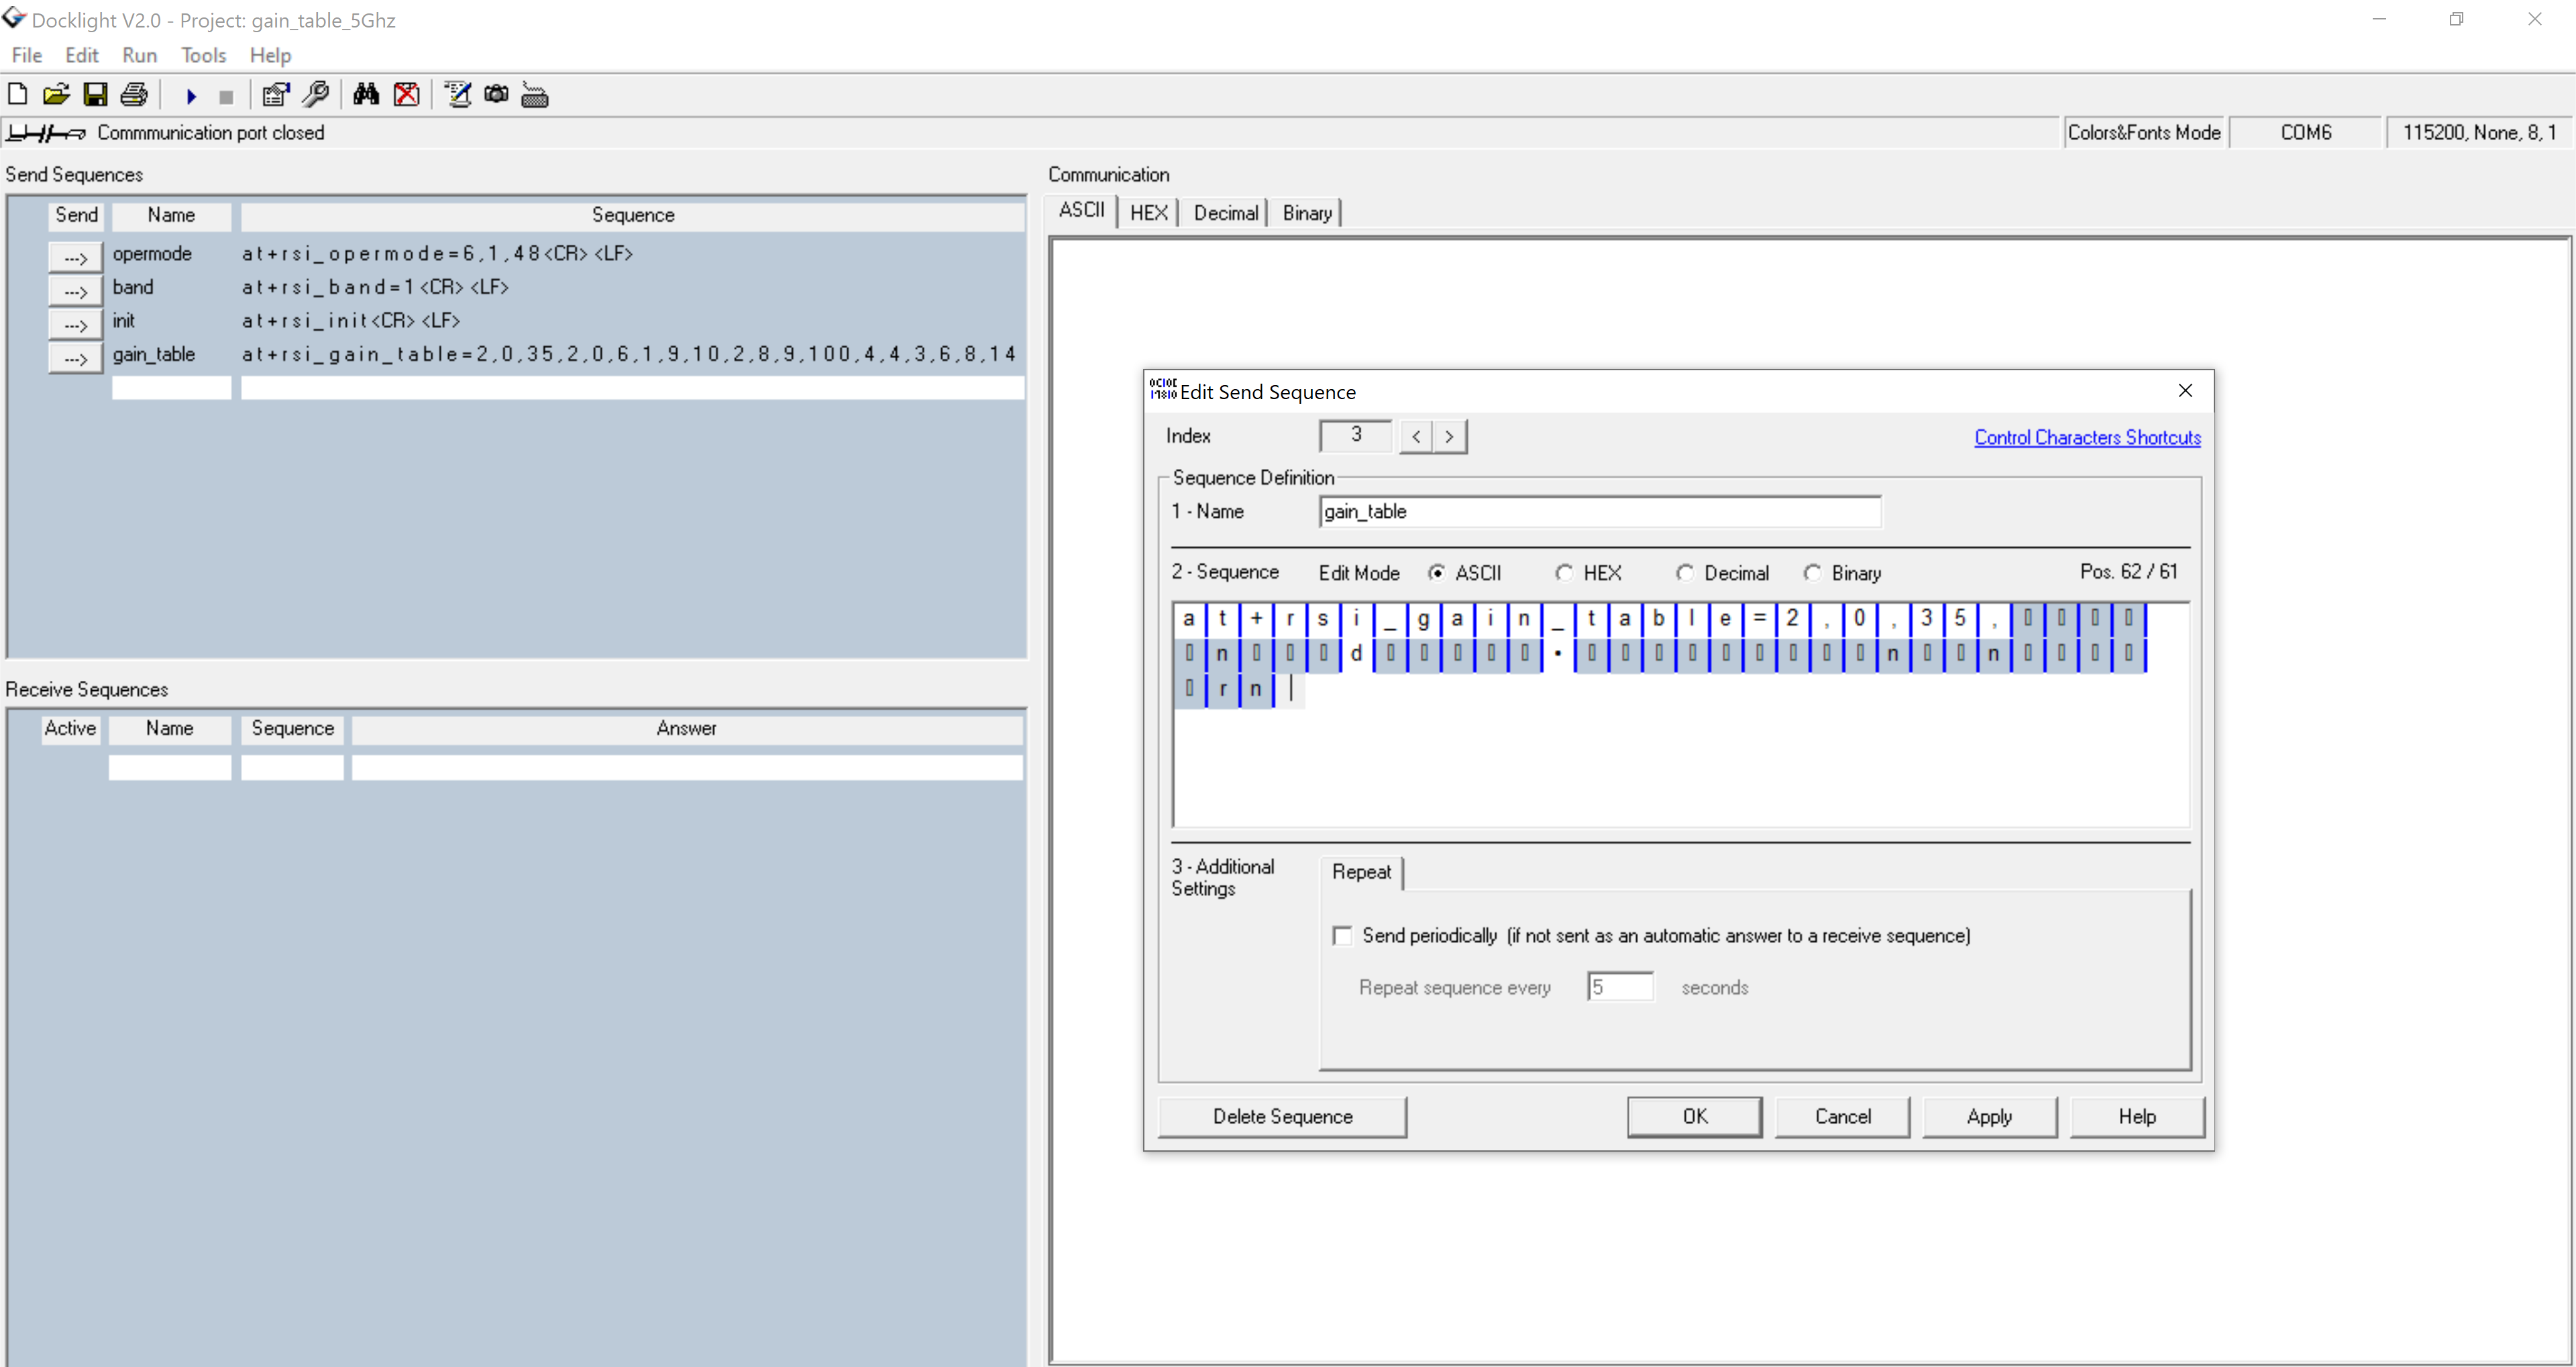2576x1367 pixels.
Task: Enable Send periodically for this sequence
Action: pos(1343,935)
